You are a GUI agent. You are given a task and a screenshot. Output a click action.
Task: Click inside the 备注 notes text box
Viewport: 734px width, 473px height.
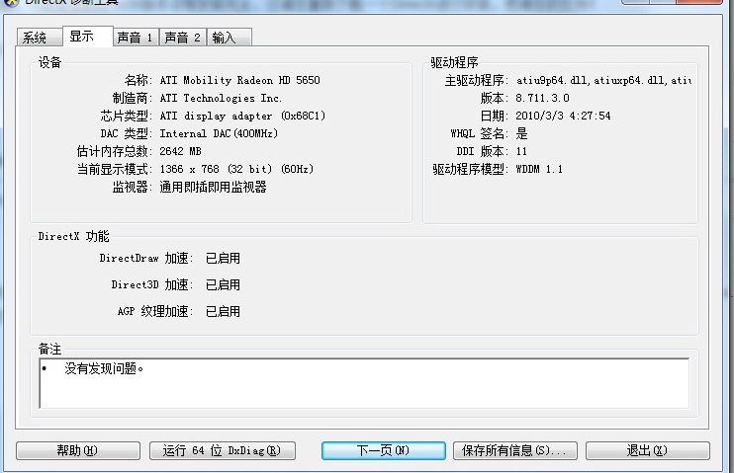click(364, 383)
